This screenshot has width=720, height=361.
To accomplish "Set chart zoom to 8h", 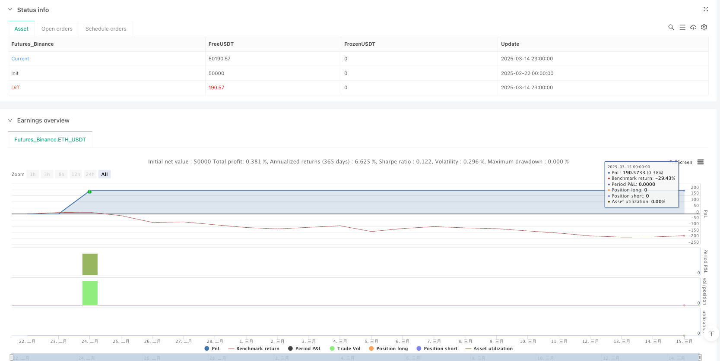I will coord(61,174).
